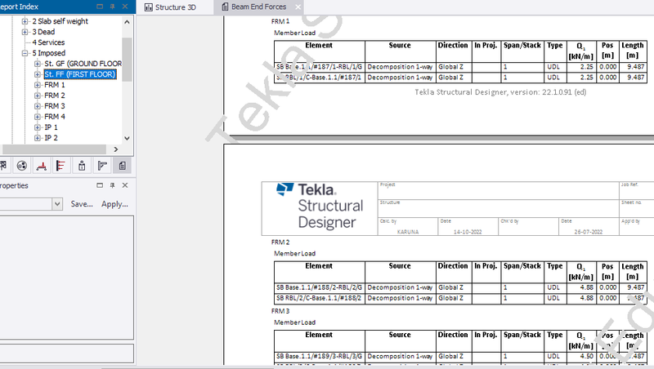Close the Beam End Forces tab

coord(298,7)
